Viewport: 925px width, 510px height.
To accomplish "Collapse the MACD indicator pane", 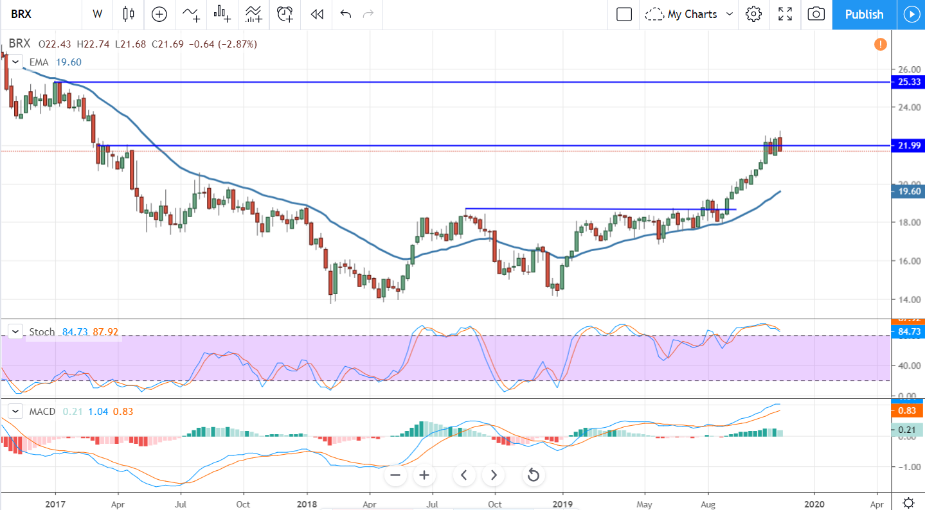I will (x=15, y=410).
